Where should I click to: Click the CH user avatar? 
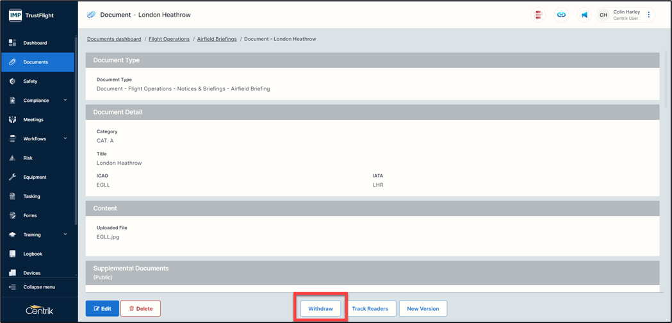[x=603, y=15]
